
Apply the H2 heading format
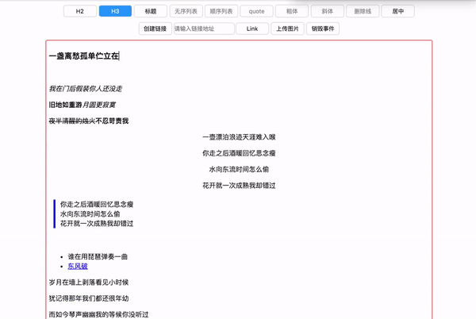coord(80,11)
